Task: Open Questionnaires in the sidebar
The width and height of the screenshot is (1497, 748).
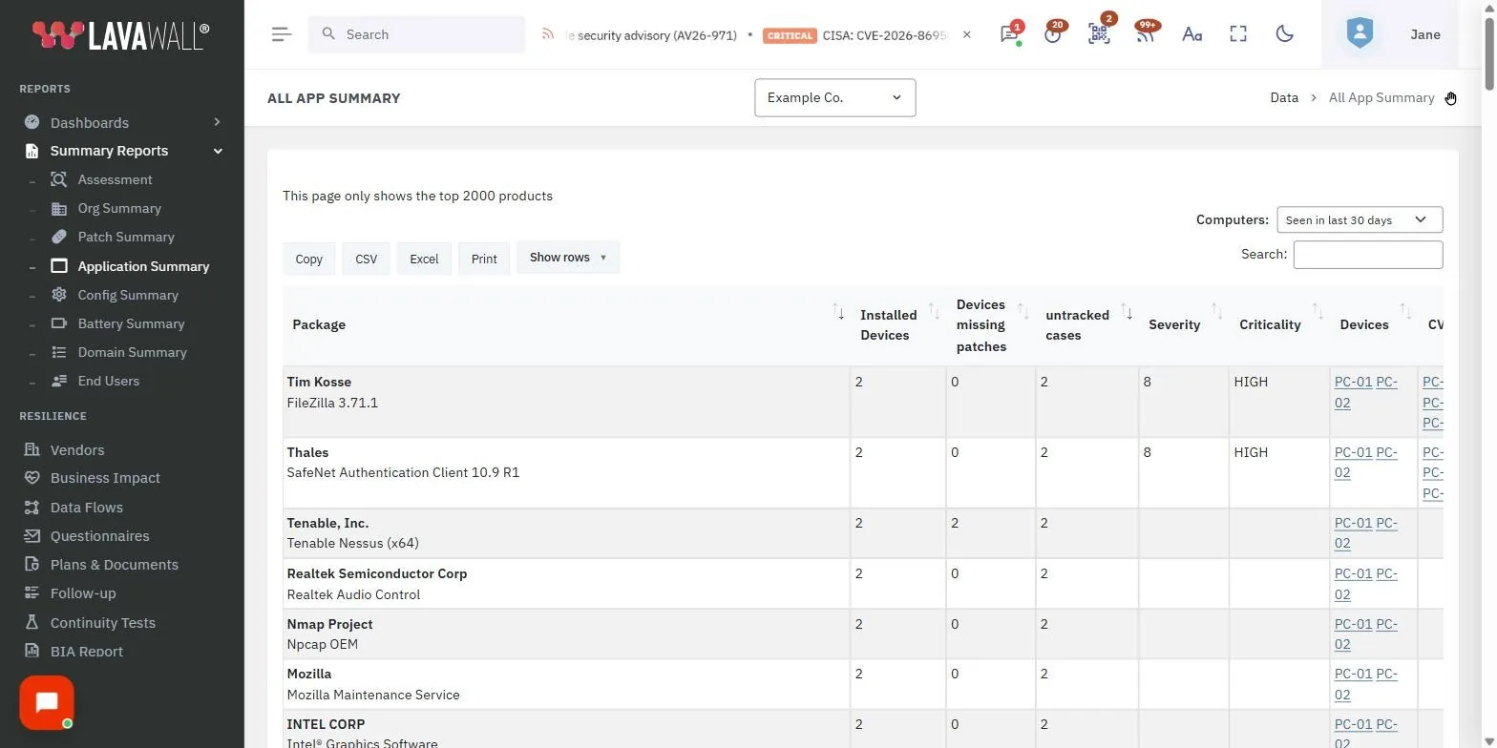Action: 99,536
